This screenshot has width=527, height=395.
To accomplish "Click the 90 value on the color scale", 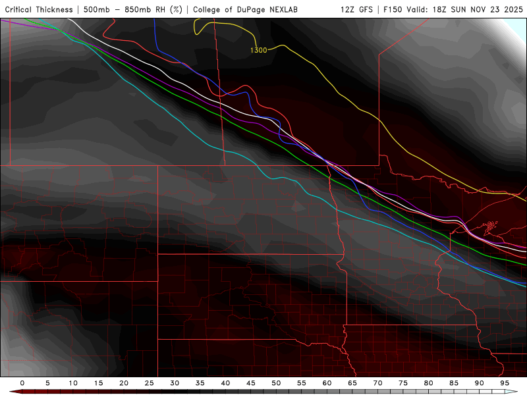I will pyautogui.click(x=479, y=383).
